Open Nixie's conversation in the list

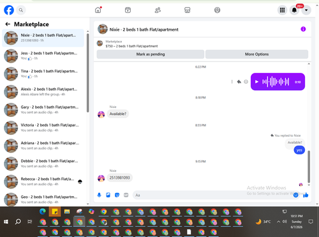pos(43,38)
